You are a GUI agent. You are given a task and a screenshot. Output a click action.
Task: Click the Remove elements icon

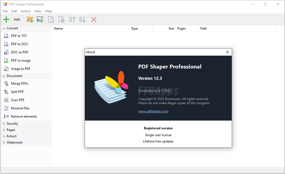click(x=6, y=116)
